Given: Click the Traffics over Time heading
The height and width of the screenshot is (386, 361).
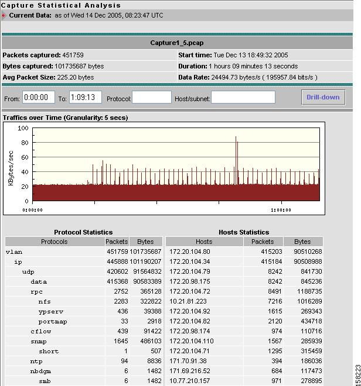Looking at the screenshot, I should (66, 118).
